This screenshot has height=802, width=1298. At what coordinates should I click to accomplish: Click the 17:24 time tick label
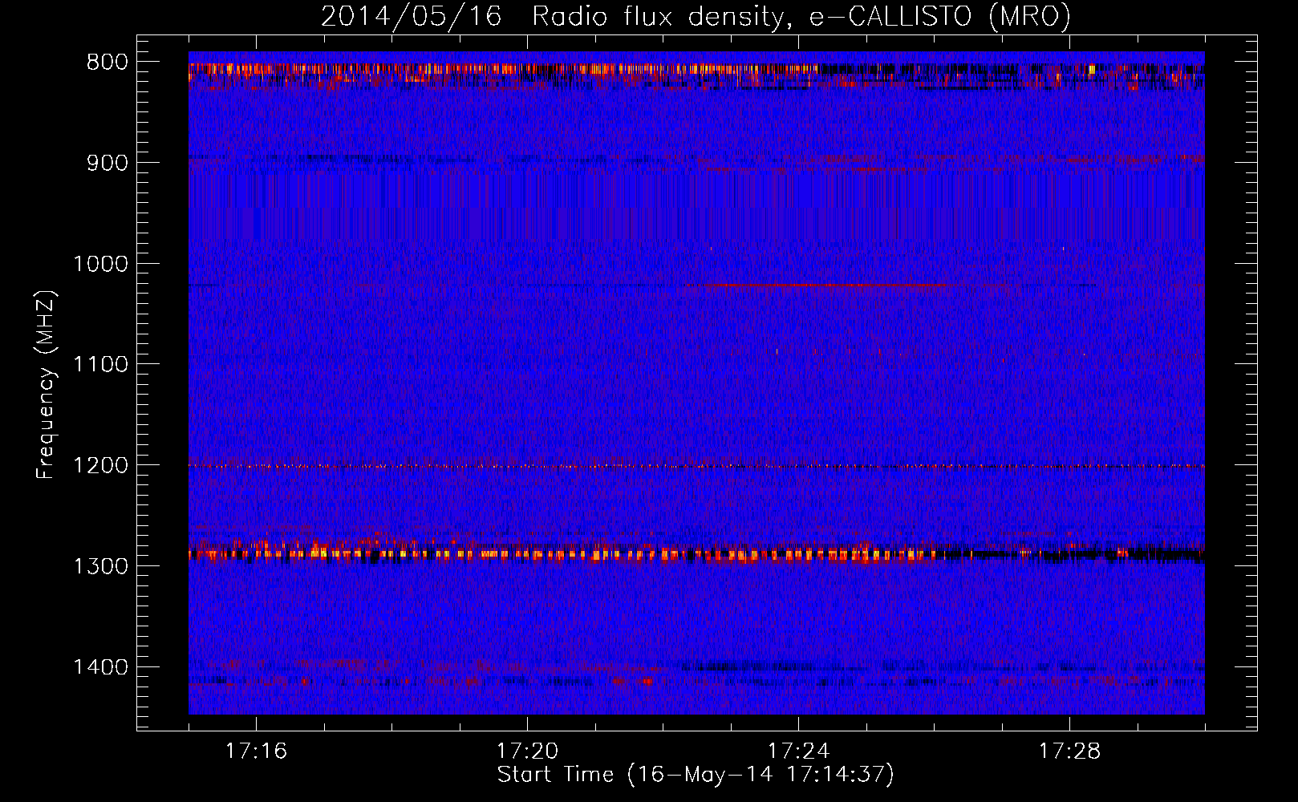click(798, 751)
